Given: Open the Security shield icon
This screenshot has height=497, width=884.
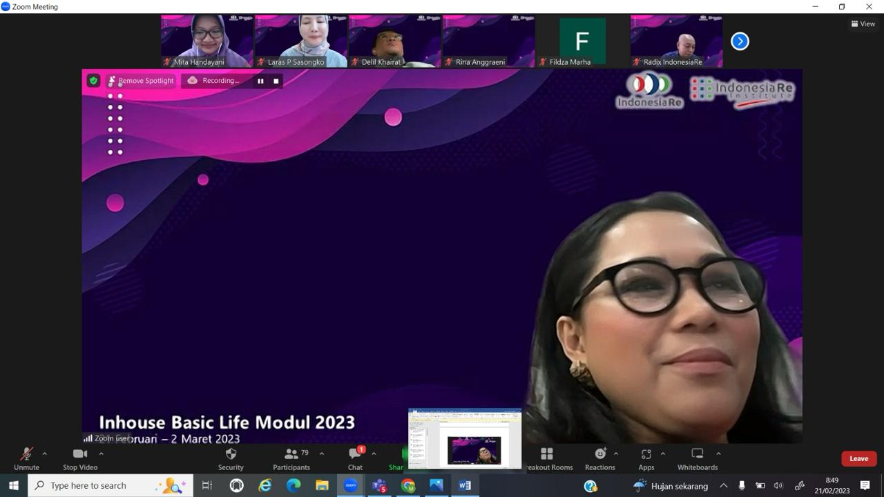Looking at the screenshot, I should pos(231,454).
